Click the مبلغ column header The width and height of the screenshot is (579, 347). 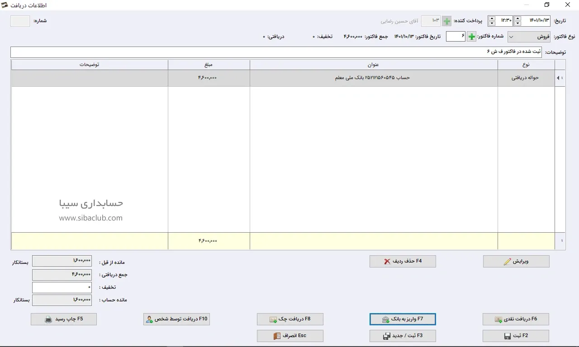[x=209, y=65]
